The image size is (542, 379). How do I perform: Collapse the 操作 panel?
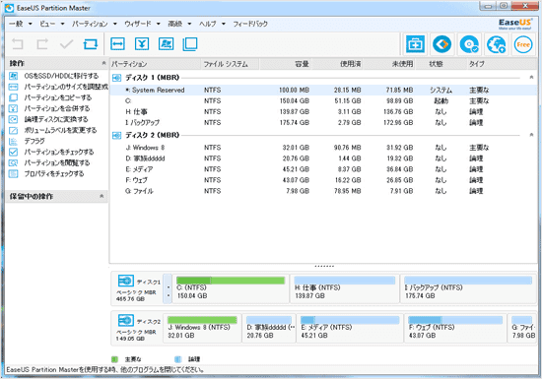pyautogui.click(x=103, y=63)
